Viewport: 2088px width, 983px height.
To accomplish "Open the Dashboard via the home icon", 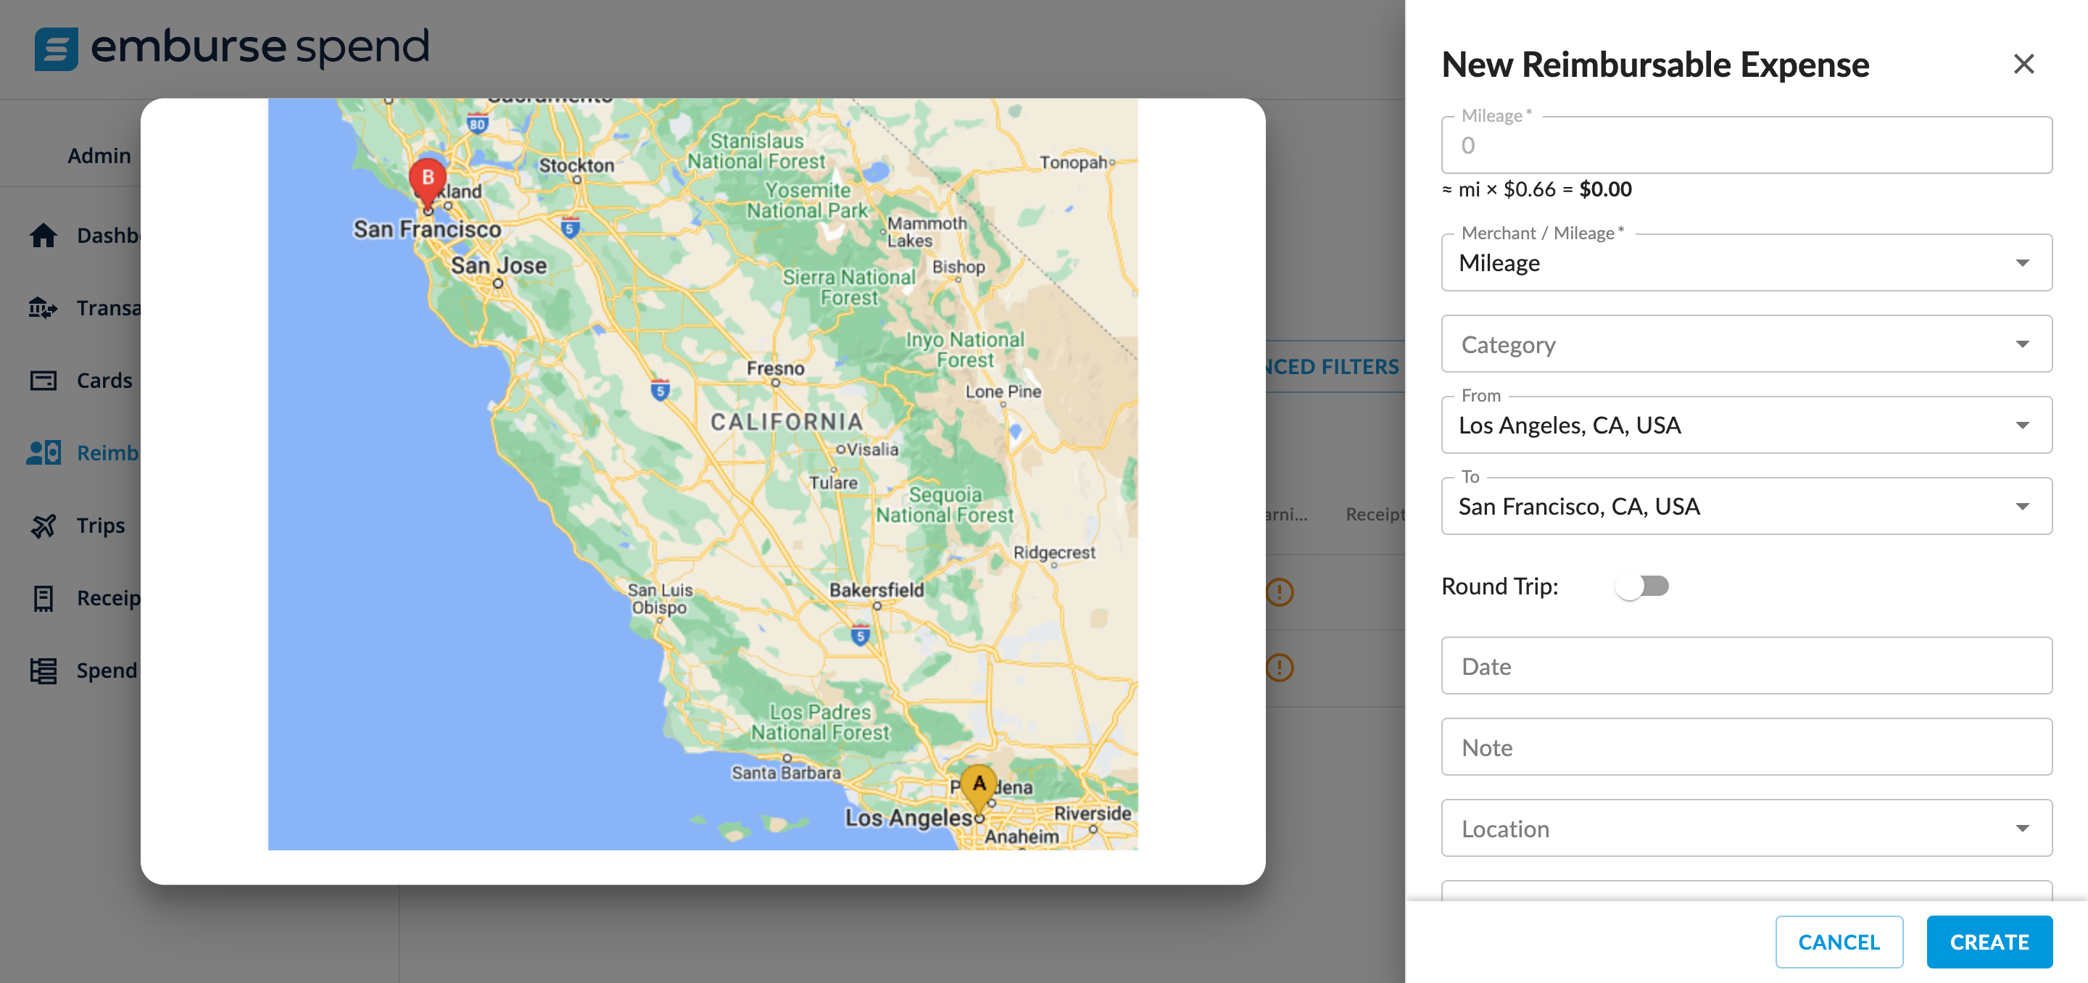I will [42, 235].
